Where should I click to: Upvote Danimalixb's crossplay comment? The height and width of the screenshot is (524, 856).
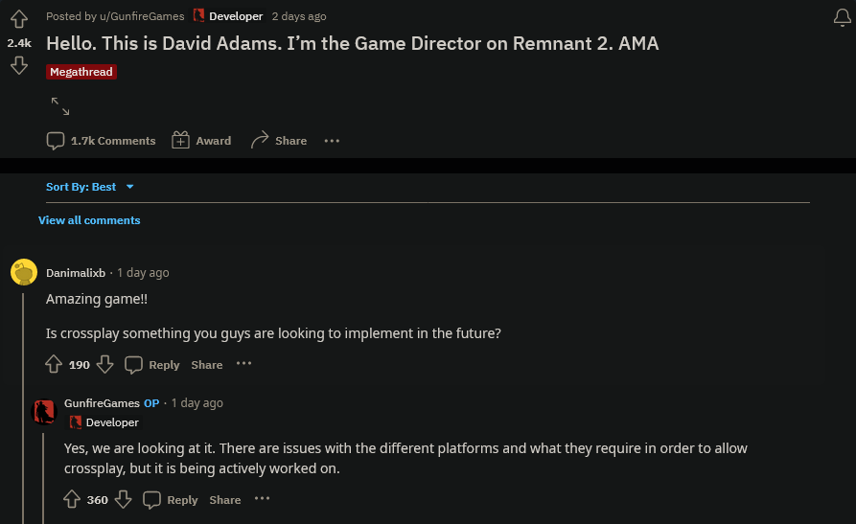click(54, 364)
